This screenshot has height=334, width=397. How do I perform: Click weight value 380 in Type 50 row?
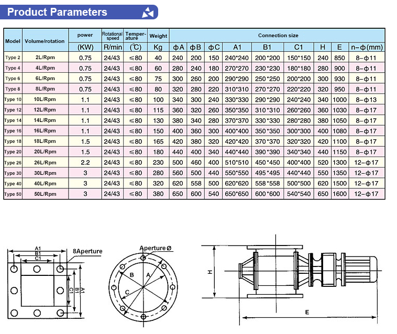coord(158,194)
